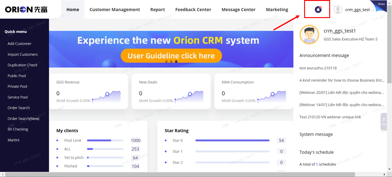Image resolution: width=392 pixels, height=177 pixels.
Task: Select the first banner carousel dot
Action: click(x=166, y=61)
